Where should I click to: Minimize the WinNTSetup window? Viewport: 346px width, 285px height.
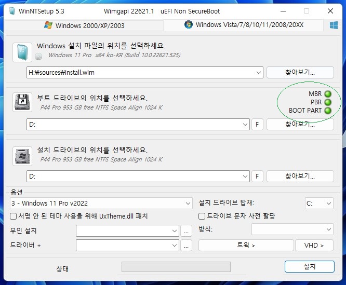[283, 11]
